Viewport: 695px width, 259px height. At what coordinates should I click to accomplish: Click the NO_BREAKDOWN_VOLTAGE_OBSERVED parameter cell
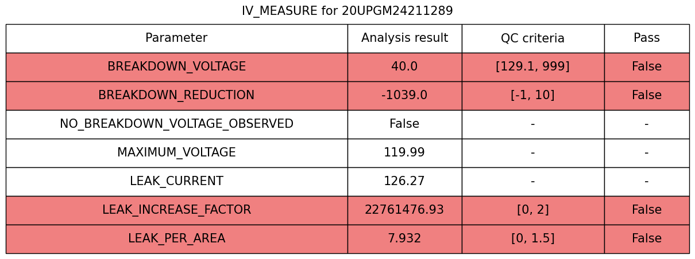coord(176,124)
